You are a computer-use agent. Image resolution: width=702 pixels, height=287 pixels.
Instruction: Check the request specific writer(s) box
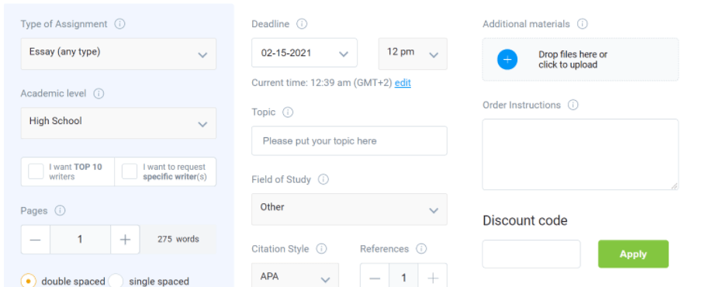[130, 171]
